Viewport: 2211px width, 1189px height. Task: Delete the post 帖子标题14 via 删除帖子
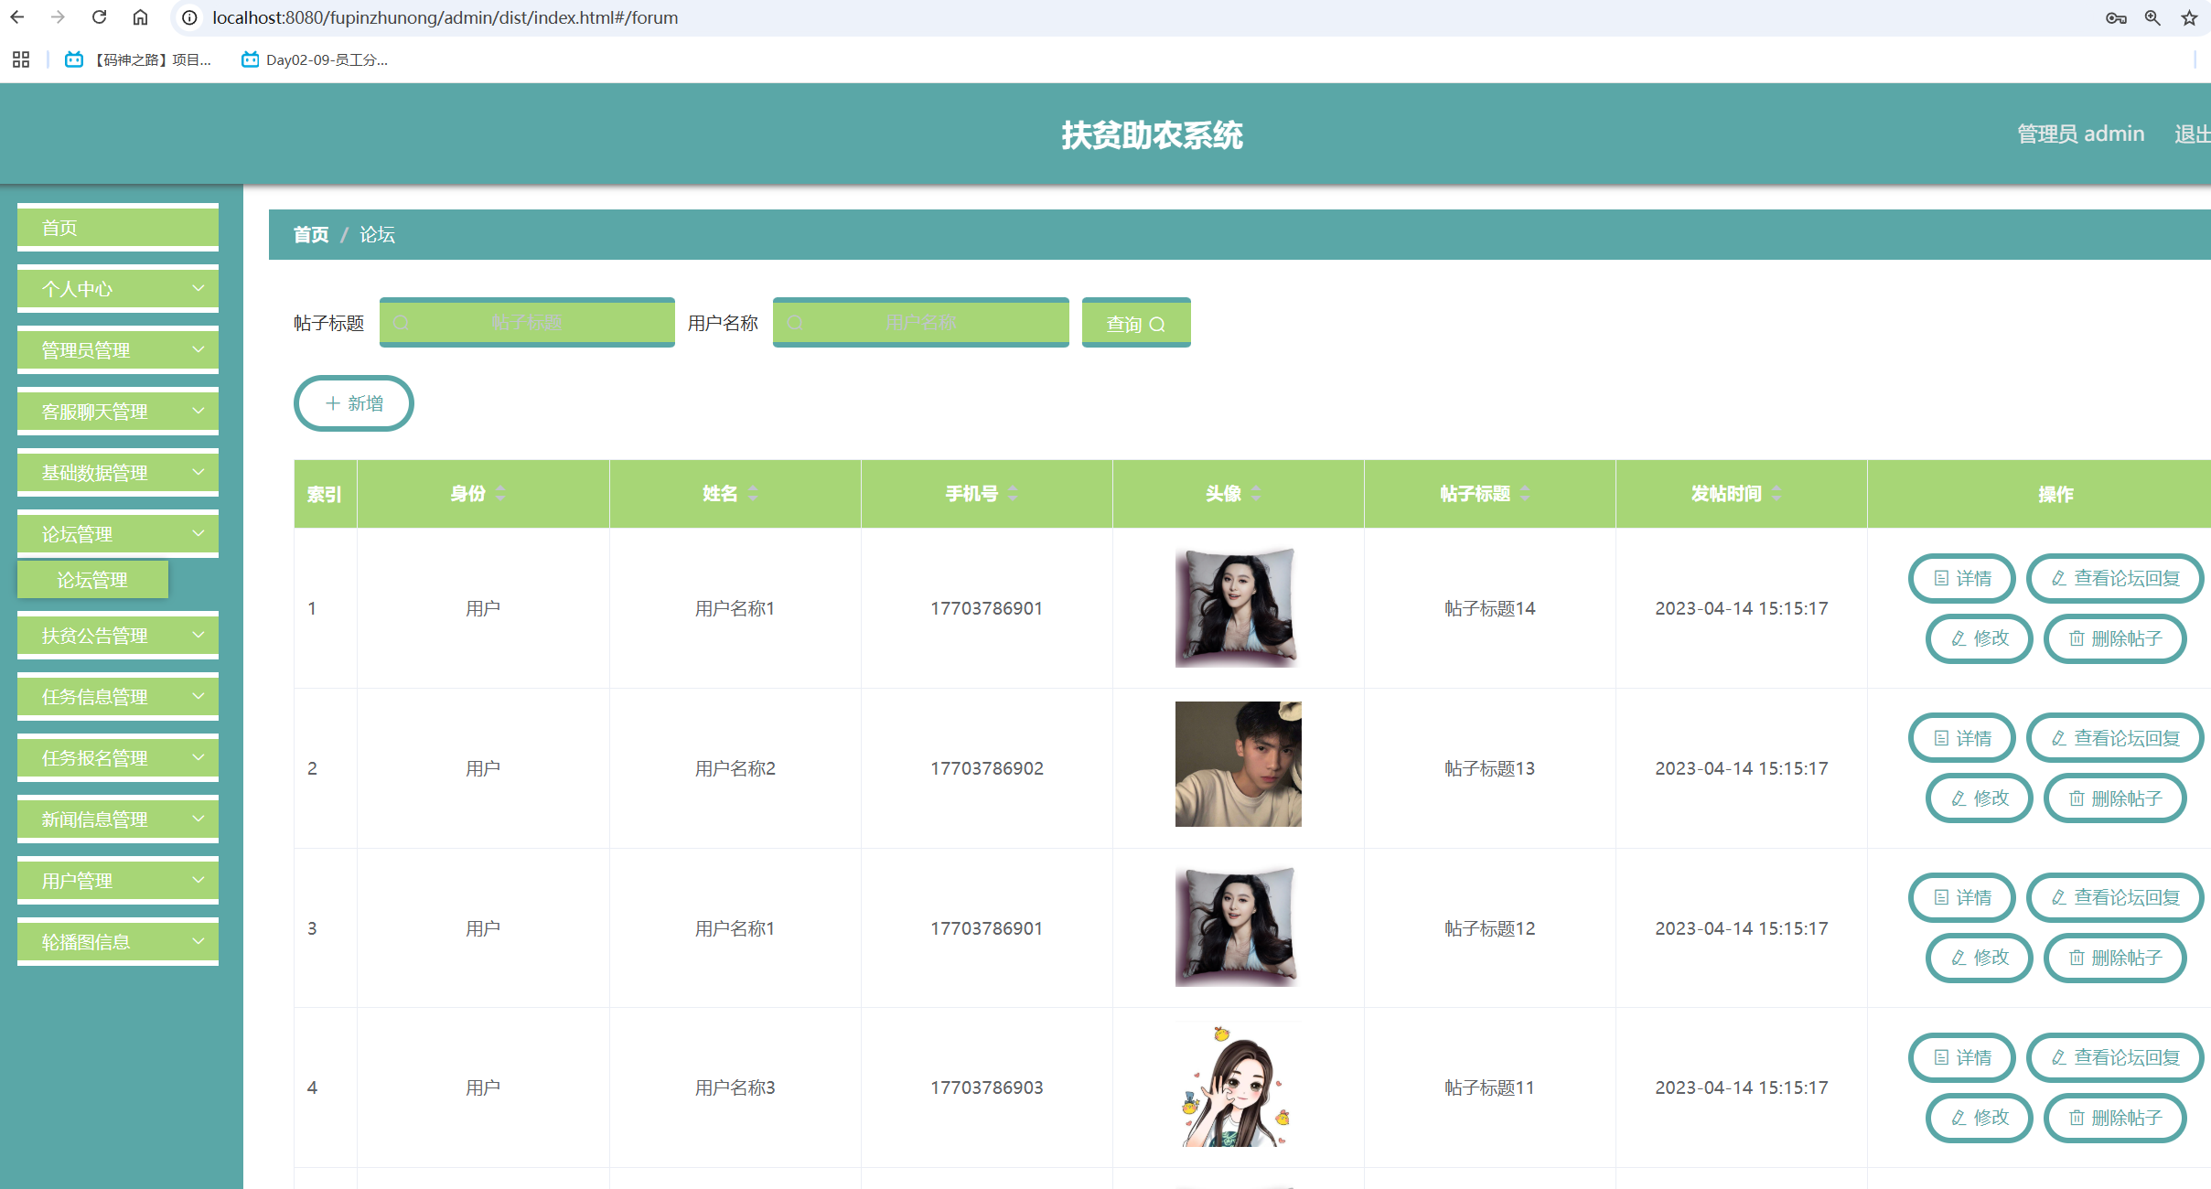(x=2115, y=638)
